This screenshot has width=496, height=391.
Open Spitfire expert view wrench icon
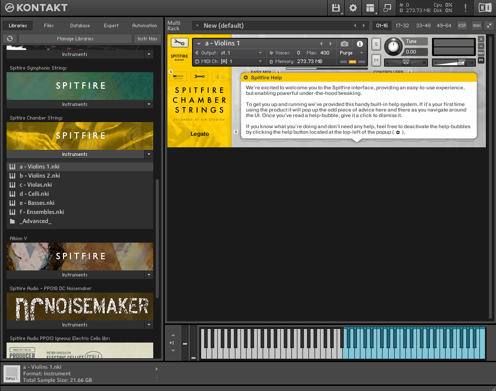[199, 77]
